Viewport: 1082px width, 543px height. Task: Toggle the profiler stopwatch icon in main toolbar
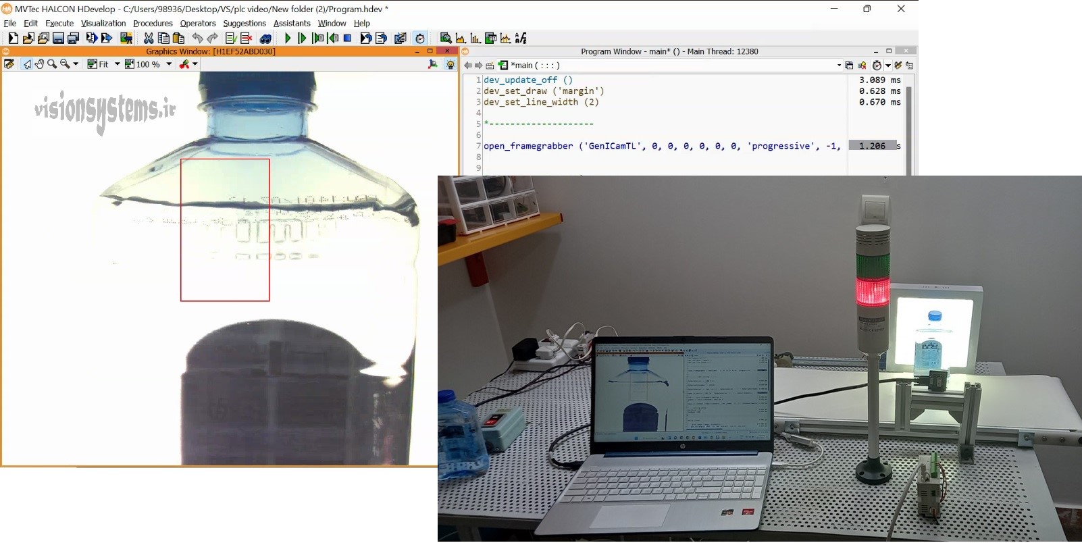click(x=420, y=38)
